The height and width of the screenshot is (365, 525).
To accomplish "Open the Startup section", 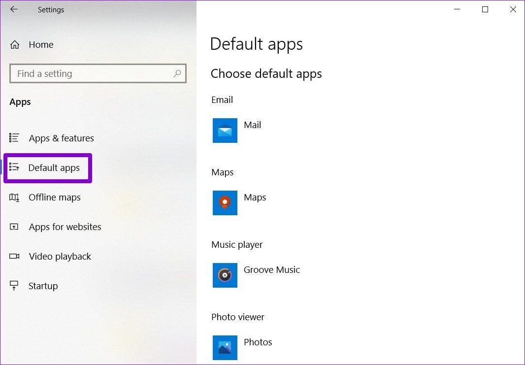I will 43,286.
